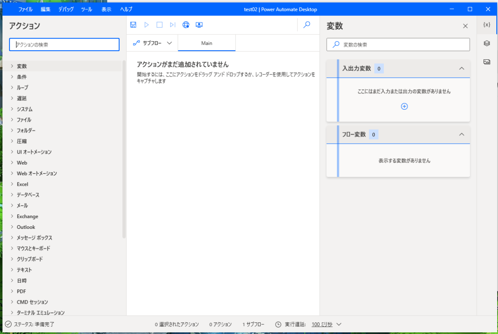Image resolution: width=498 pixels, height=334 pixels.
Task: Close the 変数 pane with the X
Action: (x=465, y=26)
